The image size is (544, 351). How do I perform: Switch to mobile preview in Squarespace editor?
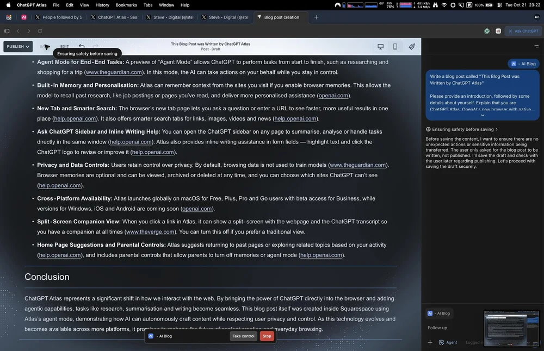pos(395,46)
